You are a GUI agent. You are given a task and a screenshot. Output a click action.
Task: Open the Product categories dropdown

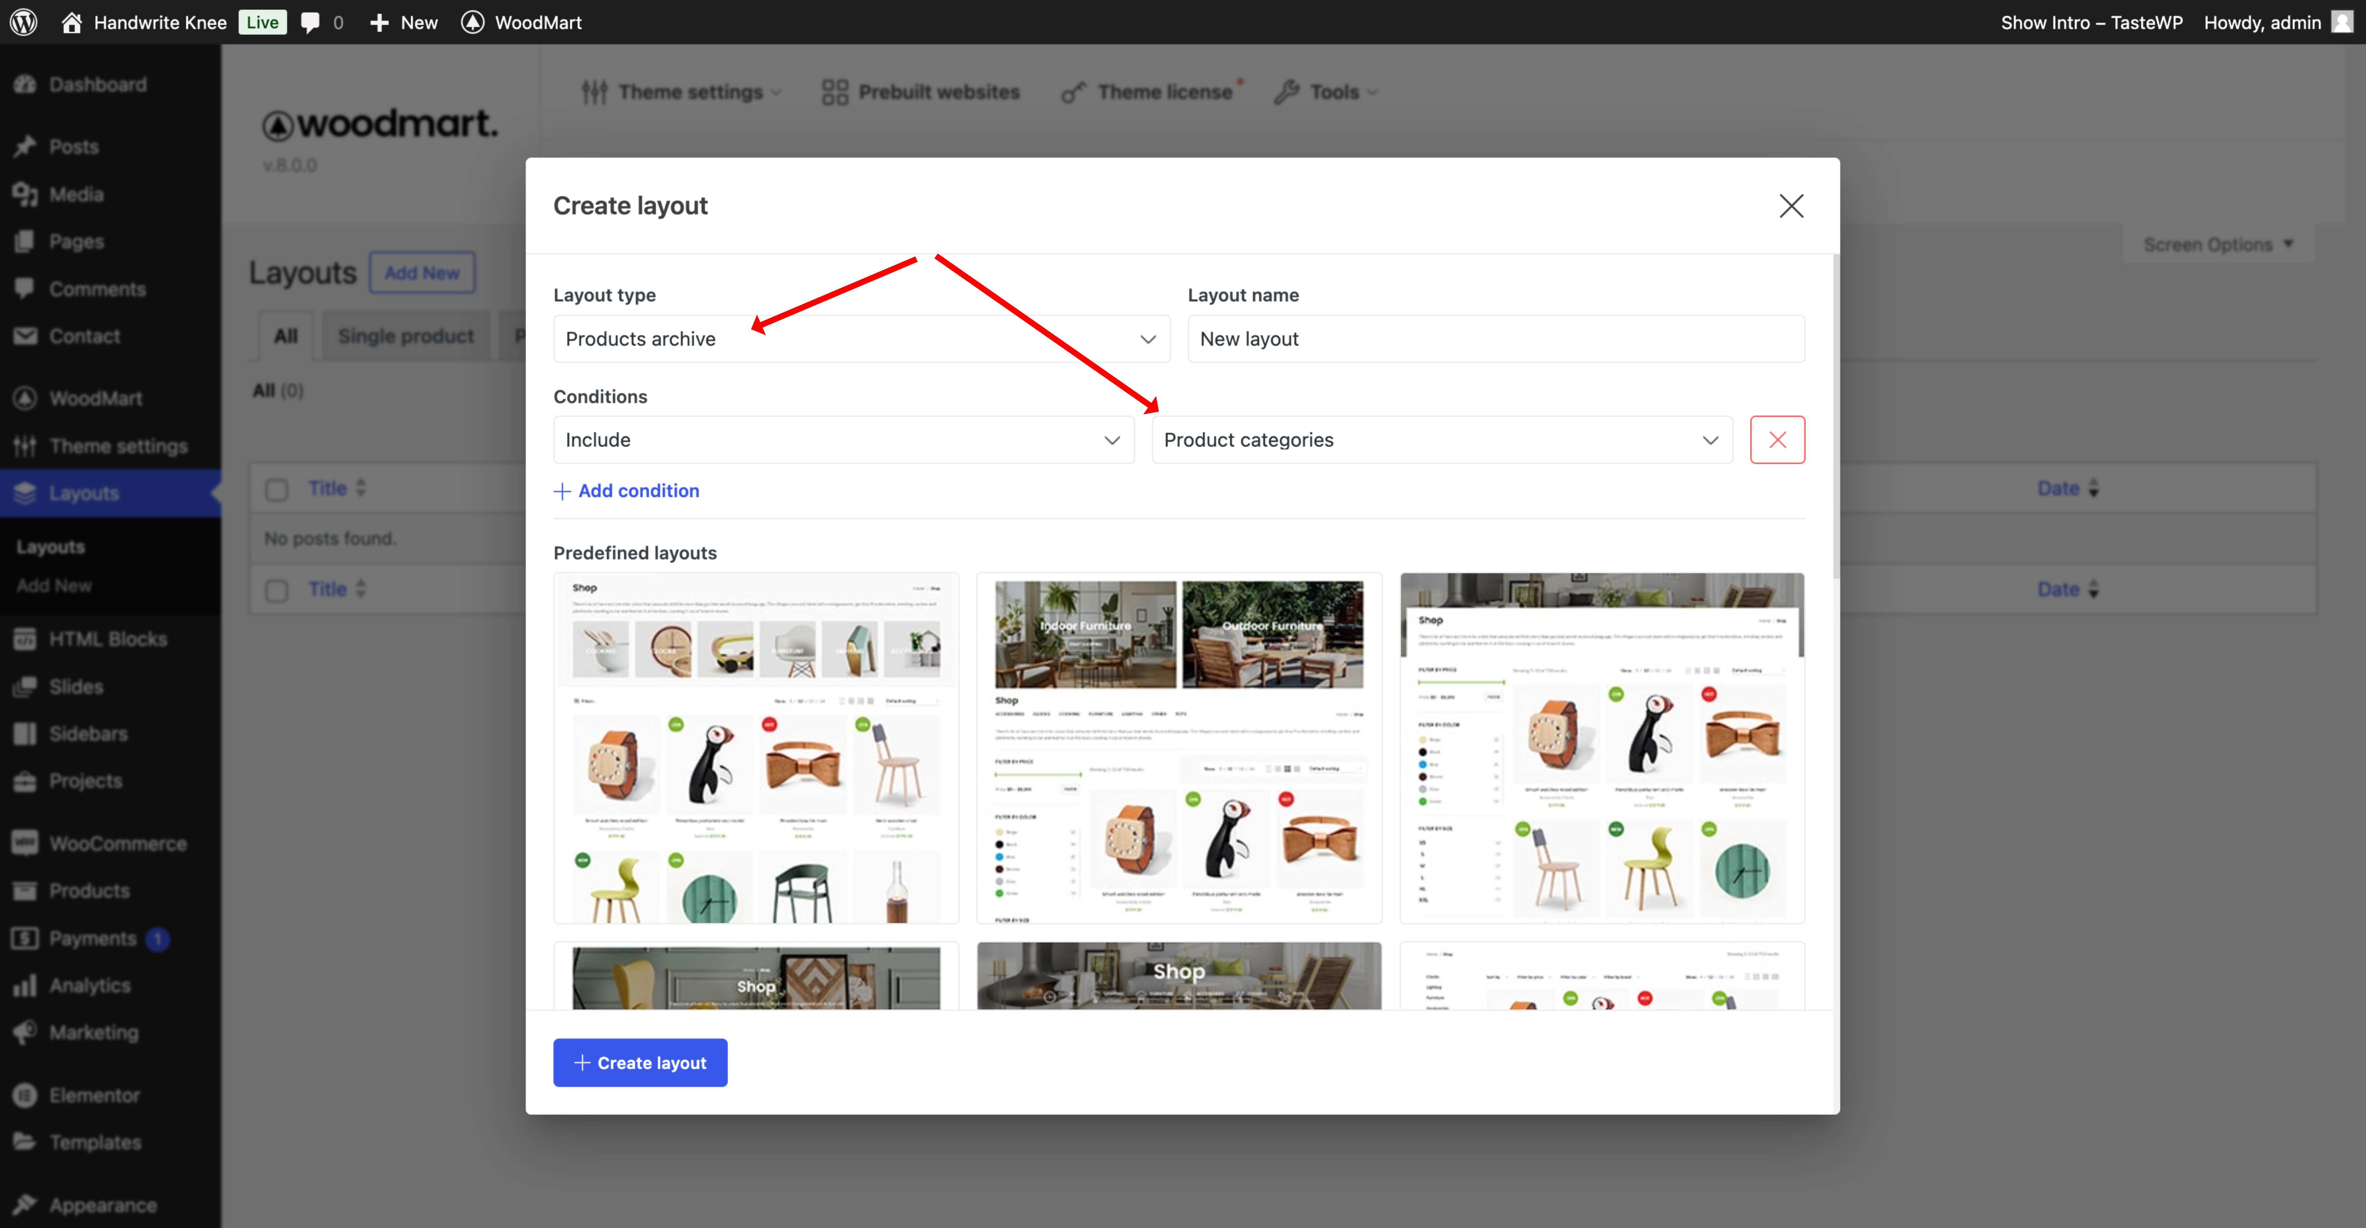[x=1442, y=440]
